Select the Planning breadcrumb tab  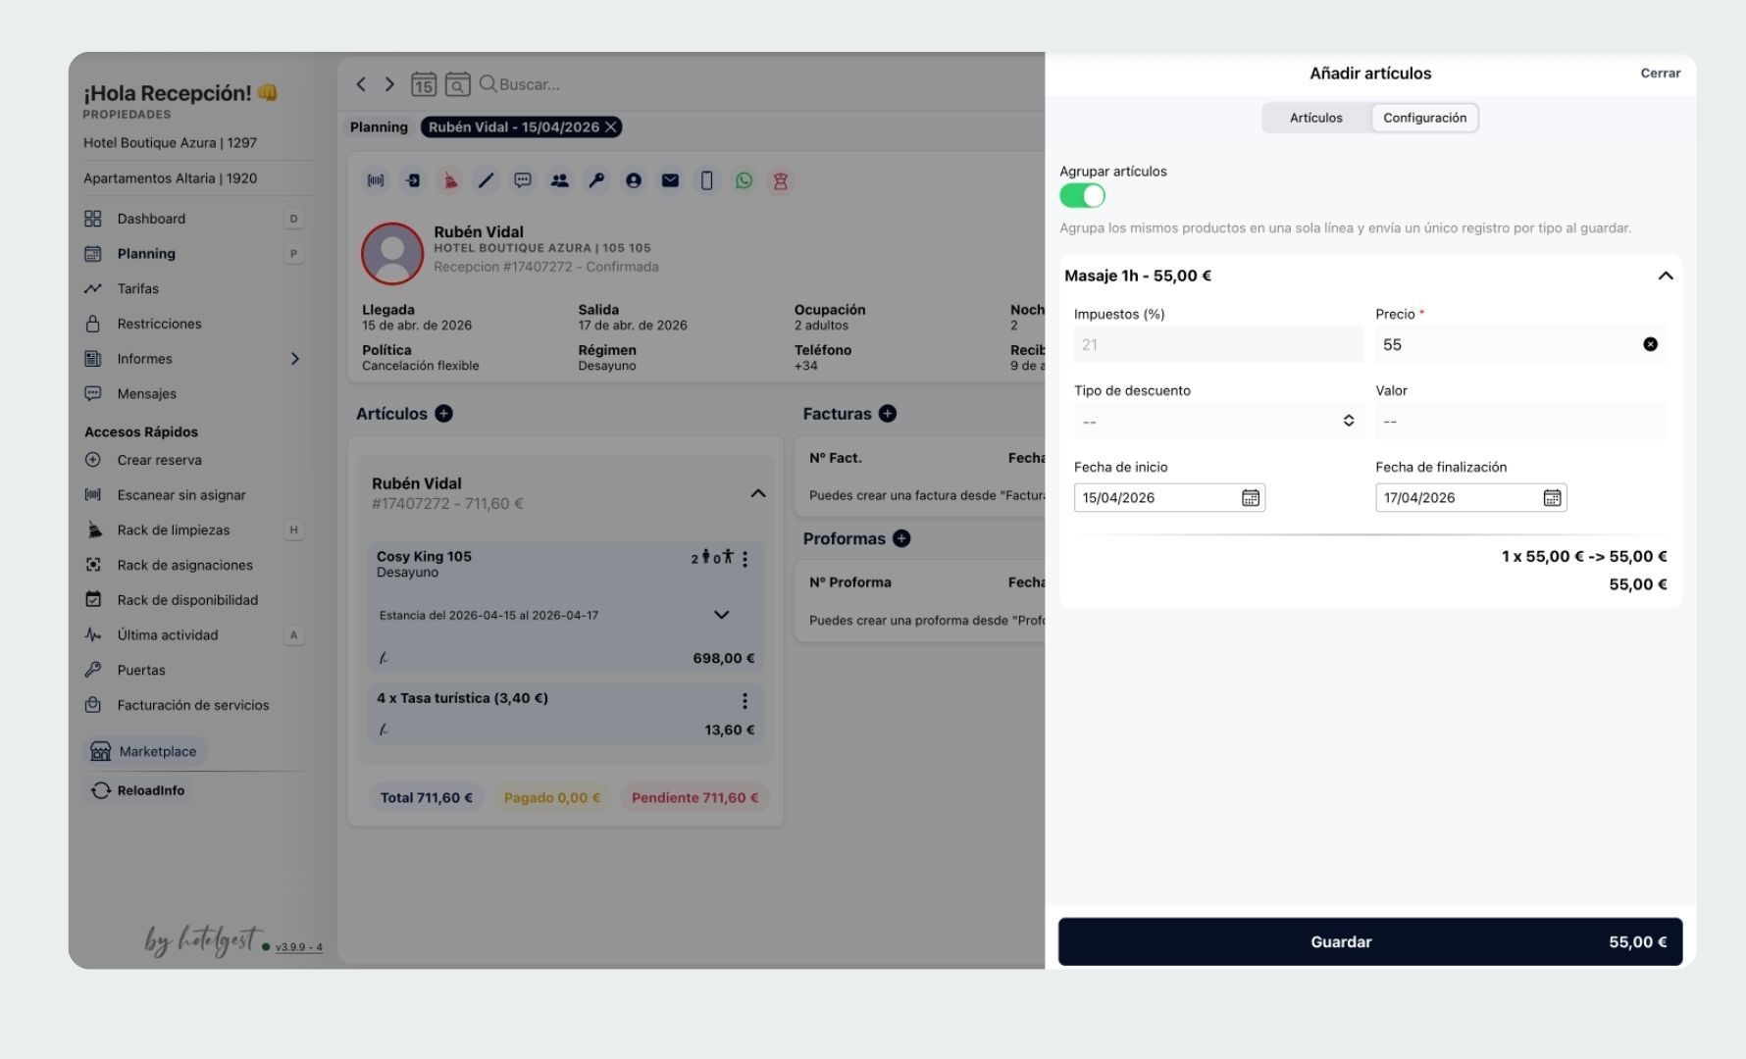(x=379, y=127)
